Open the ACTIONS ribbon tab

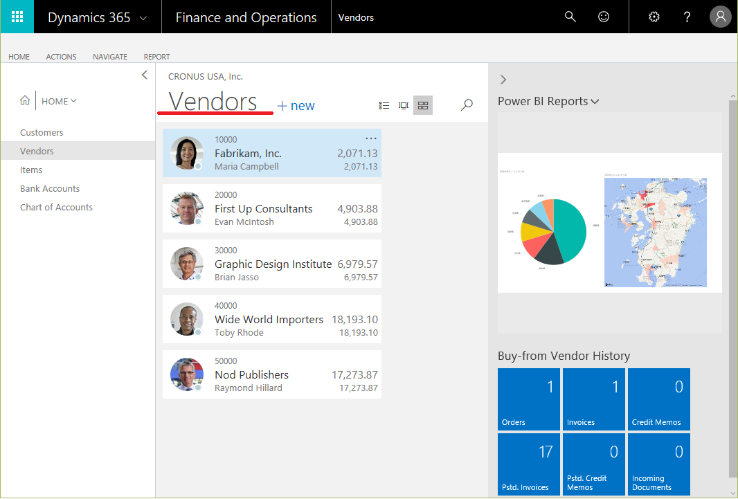pos(61,57)
